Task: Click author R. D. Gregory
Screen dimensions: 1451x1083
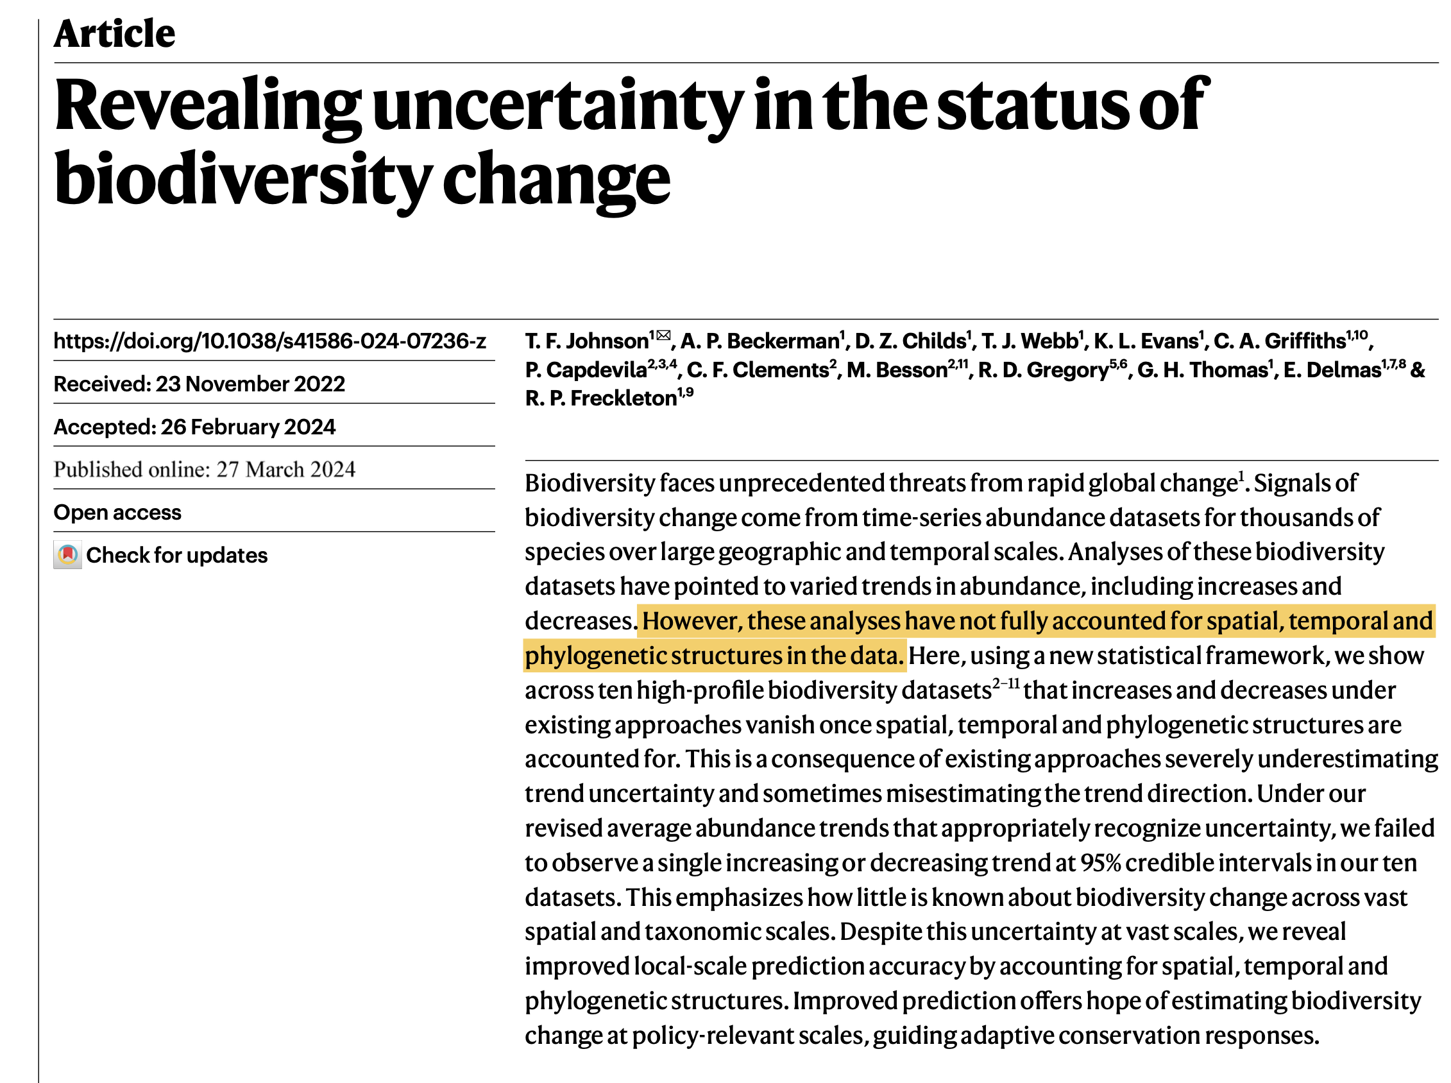Action: pyautogui.click(x=1042, y=370)
